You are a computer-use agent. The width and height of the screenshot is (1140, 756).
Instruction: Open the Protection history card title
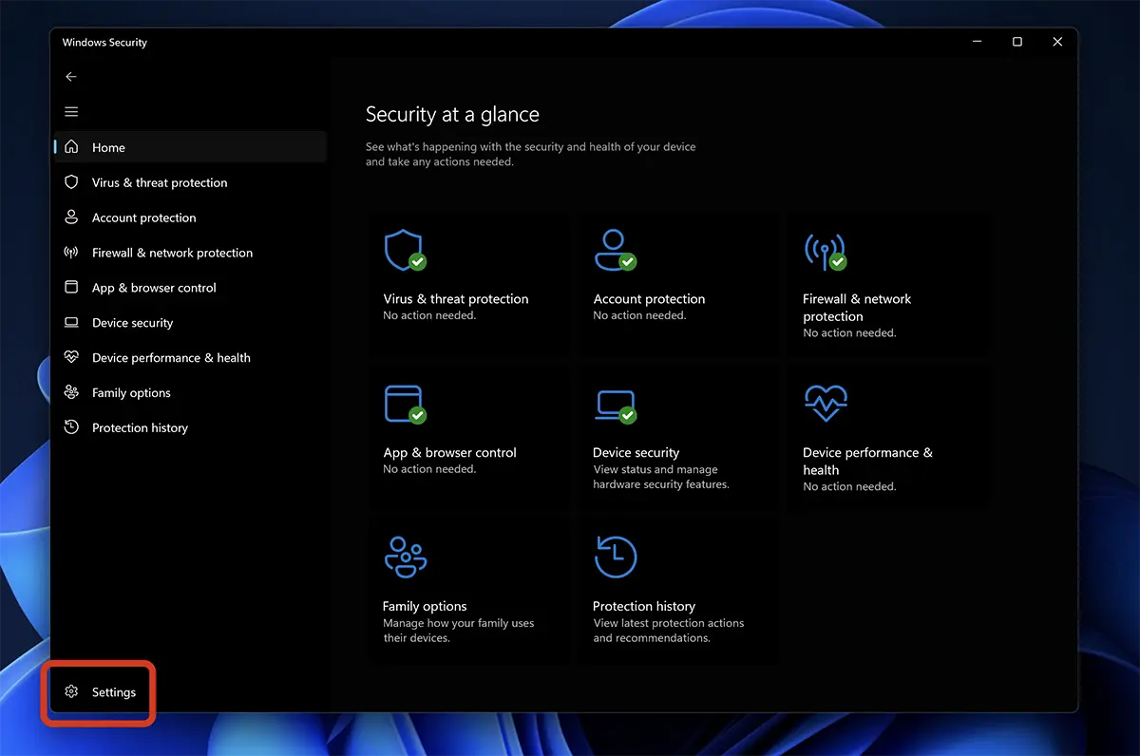point(644,606)
